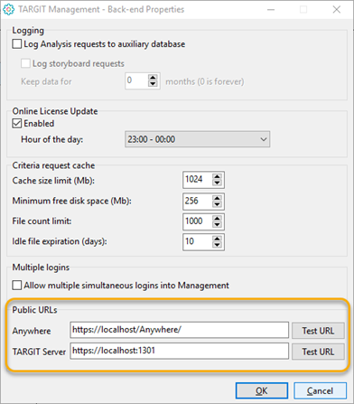
Task: Decrease Idle file expiration days
Action: pyautogui.click(x=217, y=245)
